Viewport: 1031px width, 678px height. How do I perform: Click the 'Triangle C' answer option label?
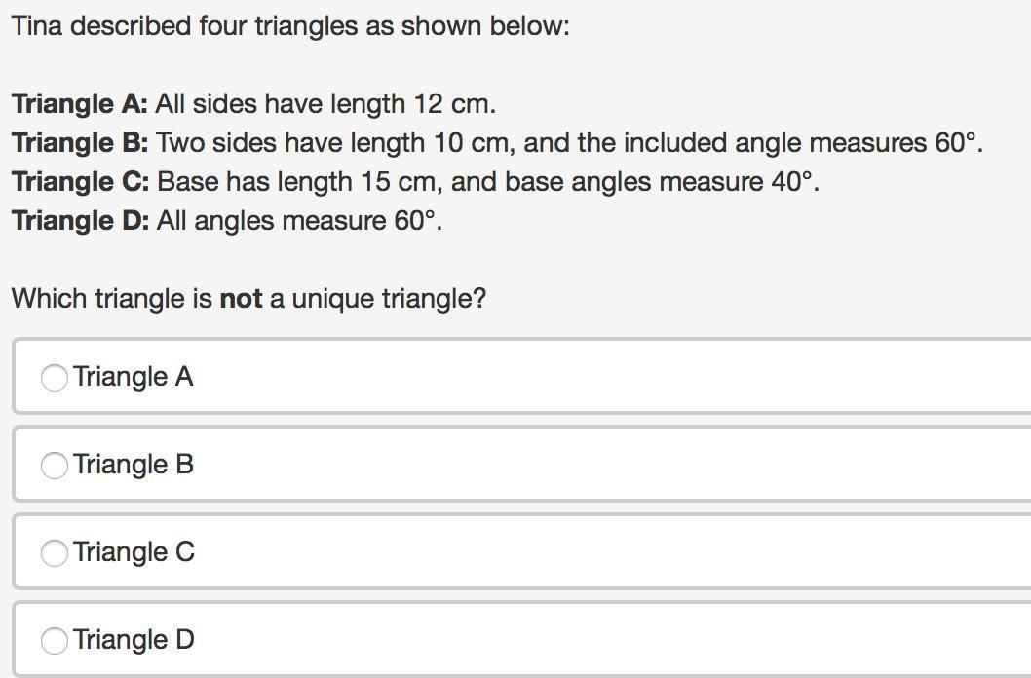[x=134, y=552]
